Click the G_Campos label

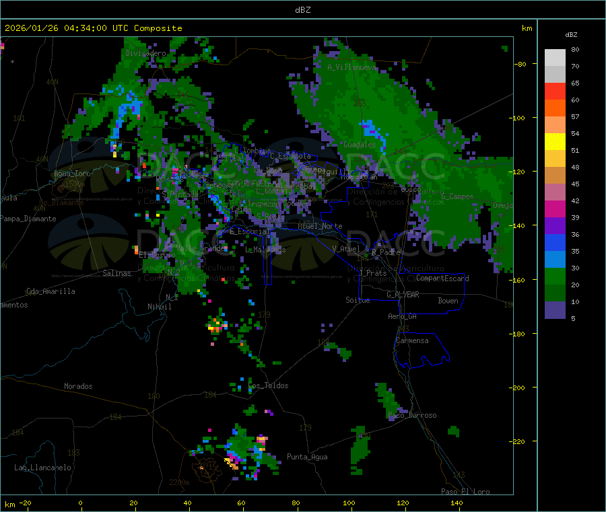(458, 196)
